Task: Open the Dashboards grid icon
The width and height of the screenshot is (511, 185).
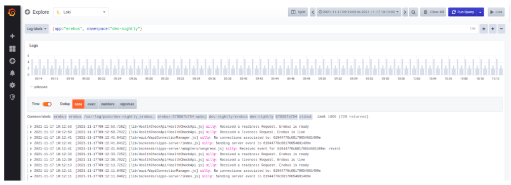Action: pos(12,49)
